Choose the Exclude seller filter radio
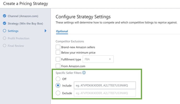The height and width of the screenshot is (104, 180). 58,93
